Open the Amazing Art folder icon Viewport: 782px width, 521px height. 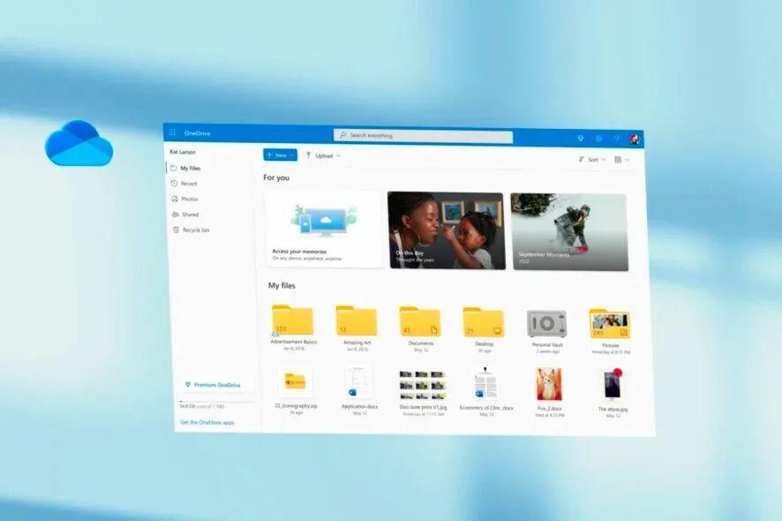[356, 321]
